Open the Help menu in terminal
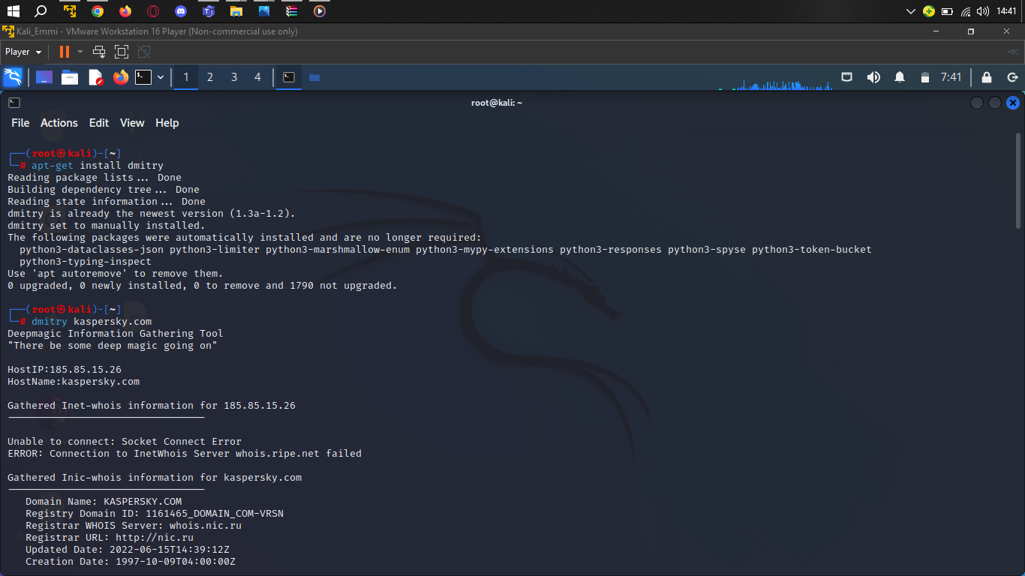This screenshot has height=576, width=1025. click(x=167, y=123)
